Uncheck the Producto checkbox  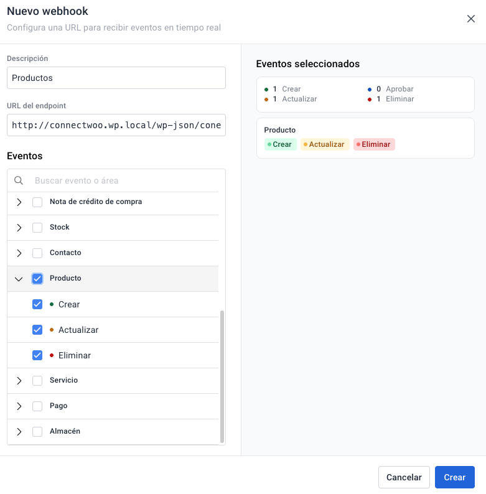37,279
